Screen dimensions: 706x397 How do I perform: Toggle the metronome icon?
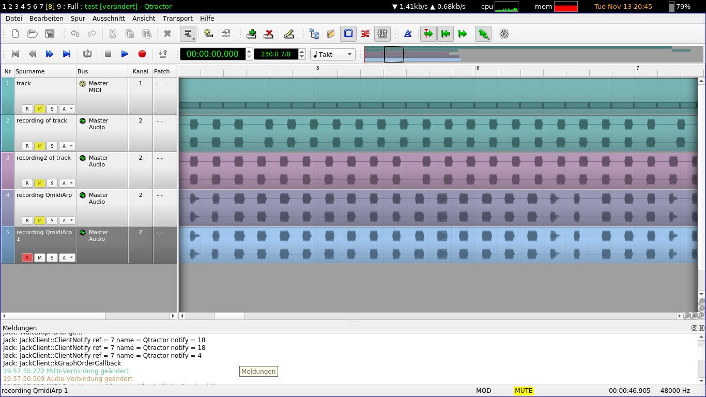coord(408,34)
